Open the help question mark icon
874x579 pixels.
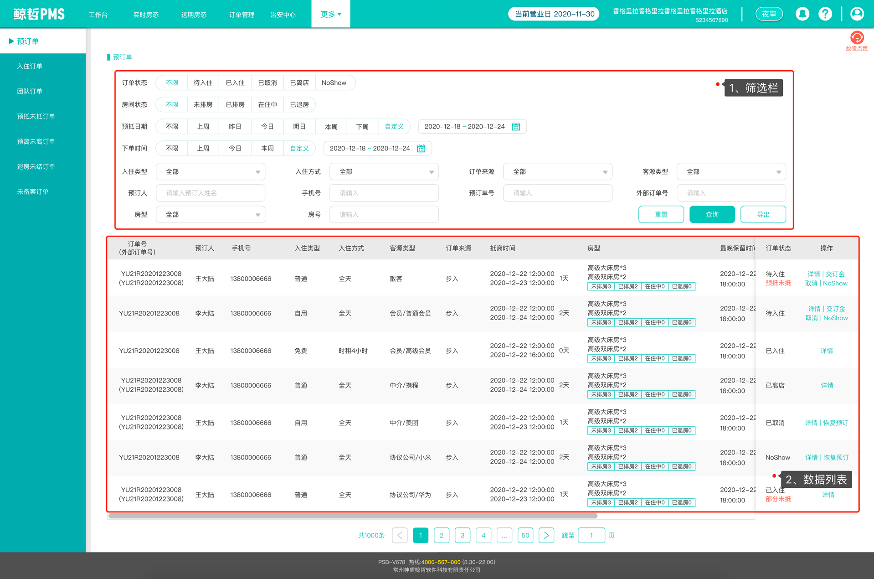tap(825, 14)
